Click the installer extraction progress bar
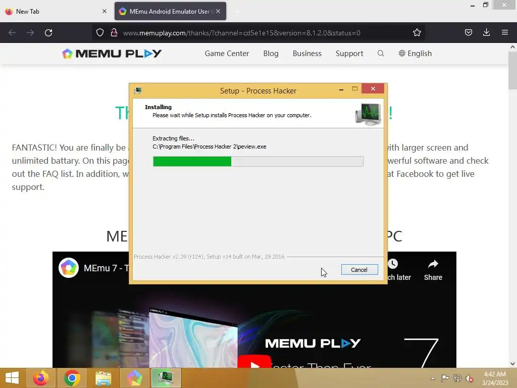517x388 pixels. tap(258, 161)
